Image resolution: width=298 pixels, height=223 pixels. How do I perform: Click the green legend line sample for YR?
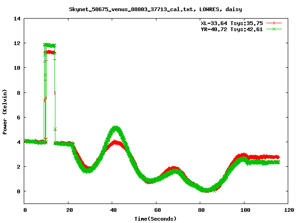tap(274, 29)
